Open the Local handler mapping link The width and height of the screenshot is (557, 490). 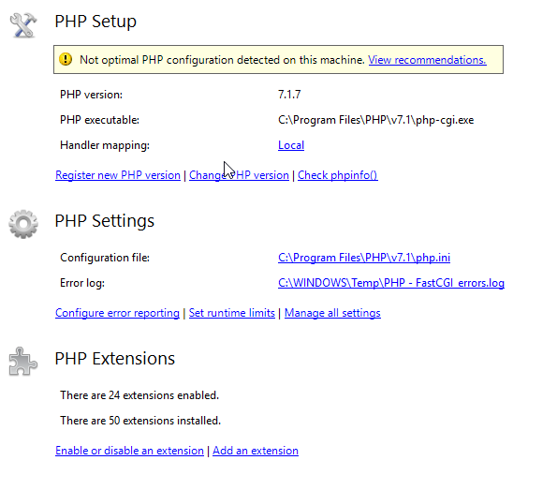[x=291, y=145]
